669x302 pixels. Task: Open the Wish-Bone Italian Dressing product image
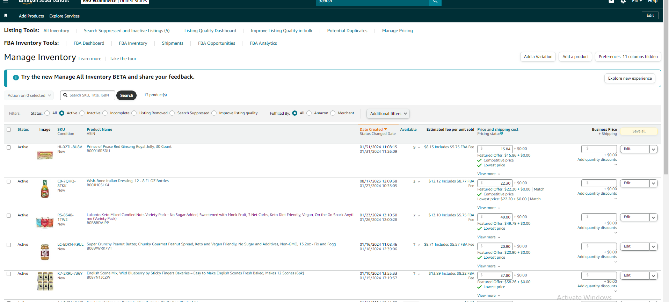point(45,189)
